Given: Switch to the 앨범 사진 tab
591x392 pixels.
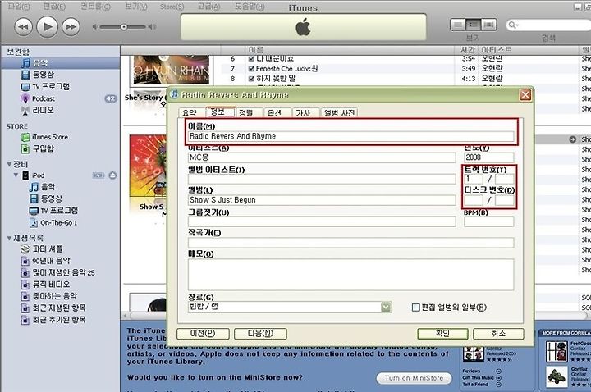Looking at the screenshot, I should click(340, 112).
